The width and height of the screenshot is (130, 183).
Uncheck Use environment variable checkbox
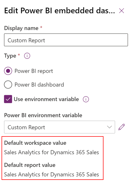pyautogui.click(x=8, y=99)
